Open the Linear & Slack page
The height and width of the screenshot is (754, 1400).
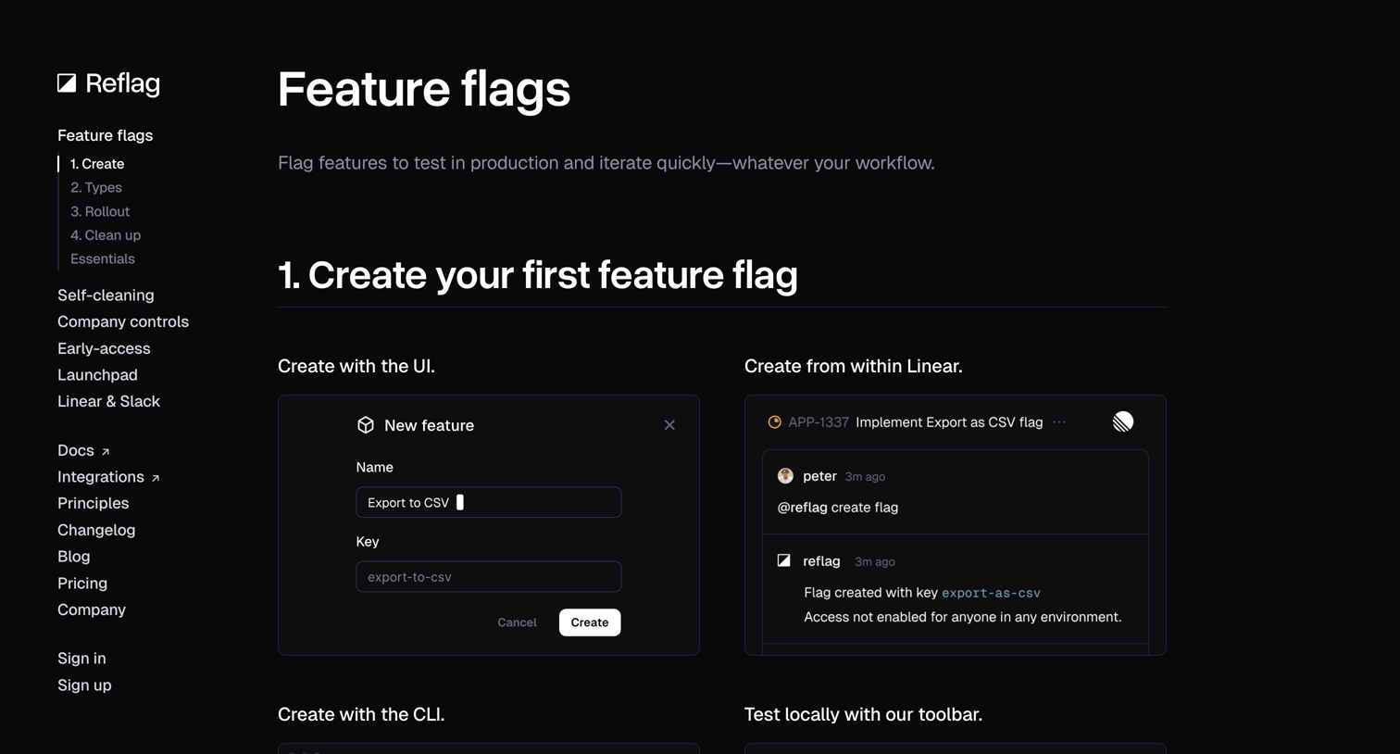(x=108, y=401)
